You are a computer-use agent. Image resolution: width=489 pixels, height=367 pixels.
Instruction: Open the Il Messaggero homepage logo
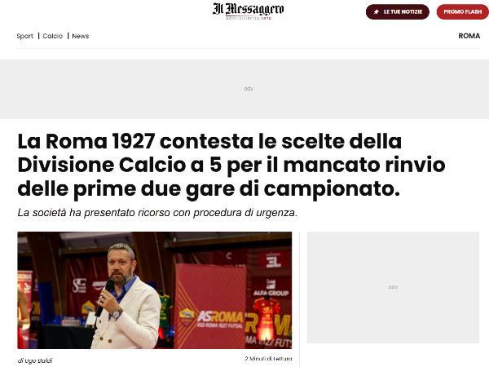click(x=249, y=9)
